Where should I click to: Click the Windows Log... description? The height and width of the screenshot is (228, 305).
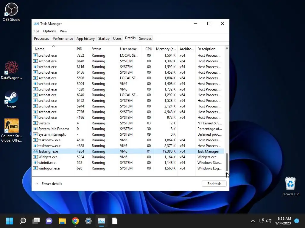[209, 168]
